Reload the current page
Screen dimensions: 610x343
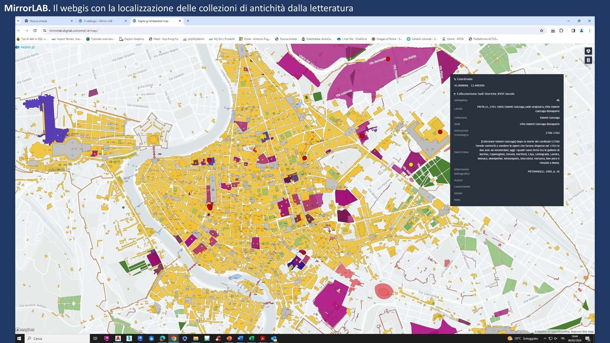35,30
